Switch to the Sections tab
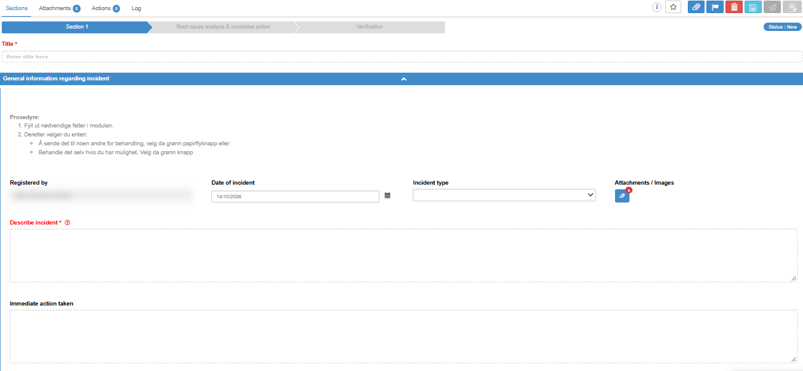803x371 pixels. 17,8
